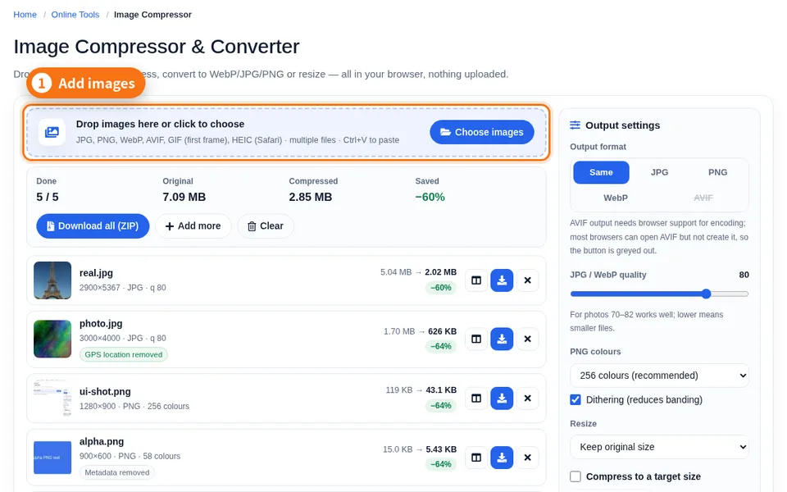Remove ui-shot.png from the list
The width and height of the screenshot is (787, 492).
pos(527,399)
